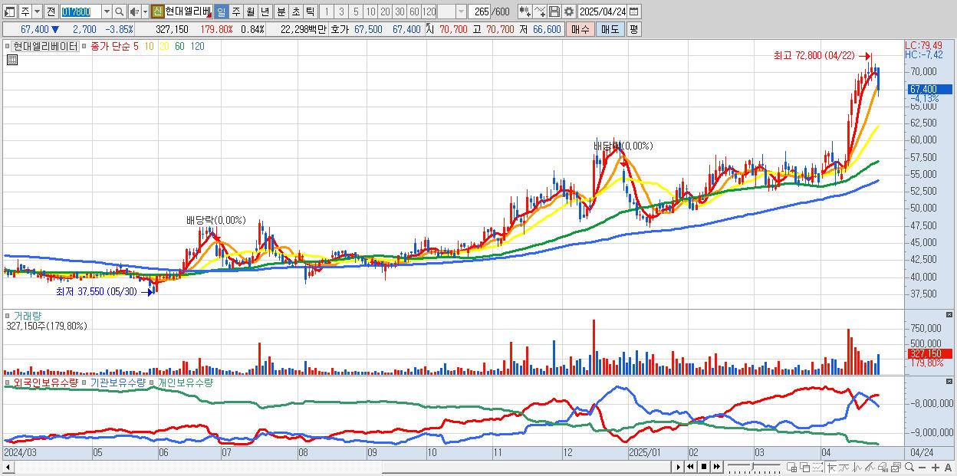Image resolution: width=957 pixels, height=476 pixels.
Task: Click the add line indicator icon
Action: pyautogui.click(x=540, y=11)
